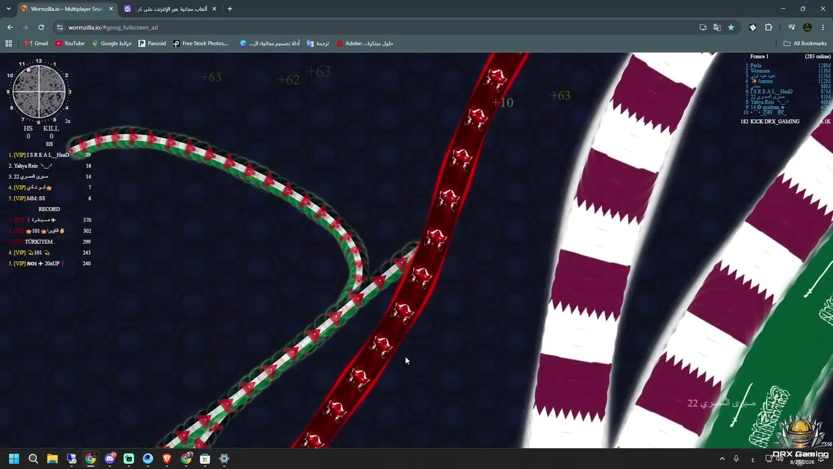Click the address bar URL wormzilla.io
Image resolution: width=833 pixels, height=469 pixels.
pyautogui.click(x=113, y=27)
